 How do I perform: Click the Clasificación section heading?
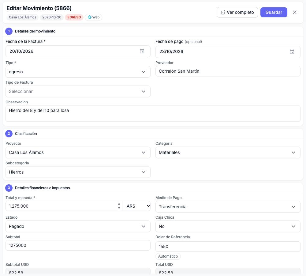(26, 134)
